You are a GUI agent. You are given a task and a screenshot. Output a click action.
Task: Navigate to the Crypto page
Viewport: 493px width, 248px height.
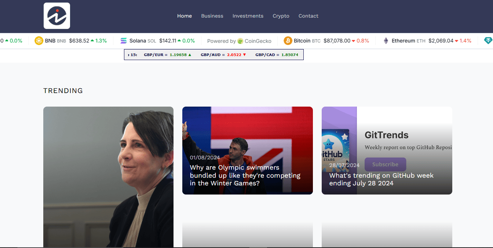(x=281, y=16)
